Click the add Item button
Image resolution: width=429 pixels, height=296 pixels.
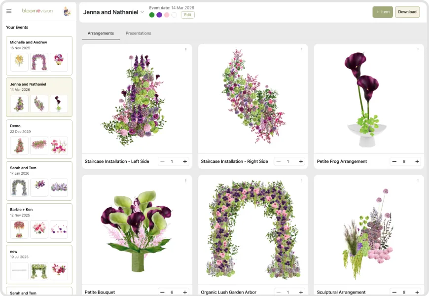point(383,12)
